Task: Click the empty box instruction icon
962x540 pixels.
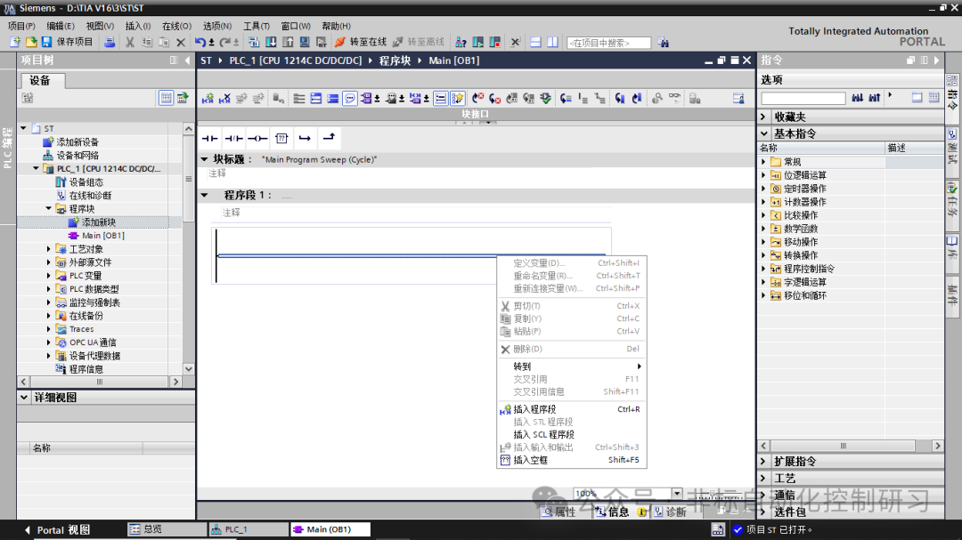Action: [282, 138]
